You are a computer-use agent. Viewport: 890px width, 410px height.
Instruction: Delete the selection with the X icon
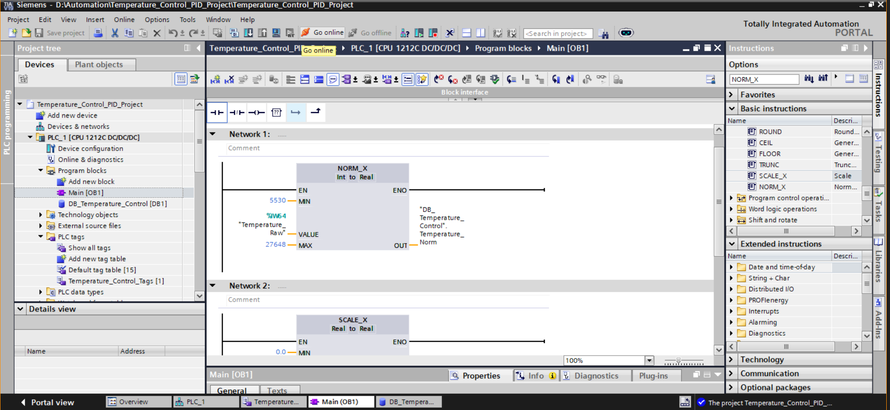pyautogui.click(x=157, y=33)
